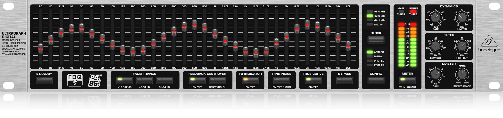Click the STEREO IMAGE knob
This screenshot has width=503, height=118.
462,75
